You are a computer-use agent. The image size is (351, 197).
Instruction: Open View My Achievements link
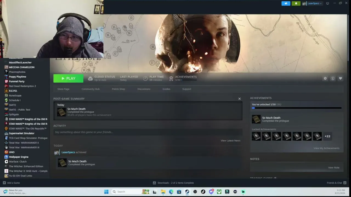tap(326, 148)
